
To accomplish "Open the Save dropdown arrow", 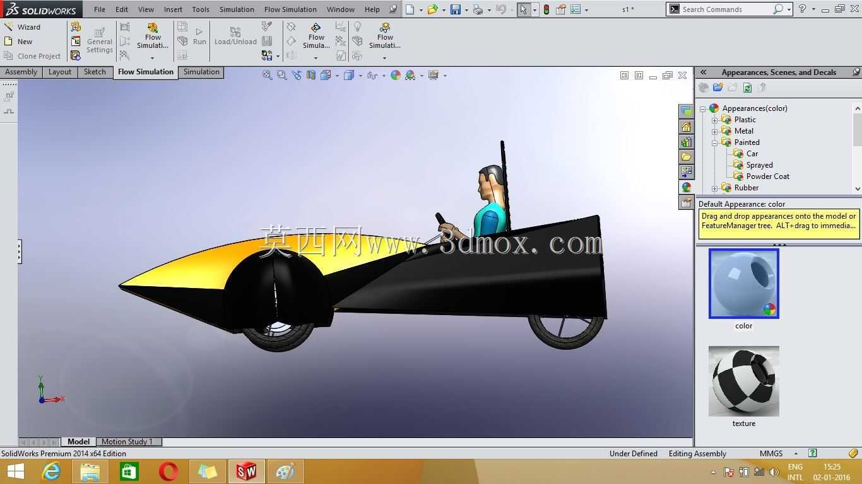I will pos(466,9).
